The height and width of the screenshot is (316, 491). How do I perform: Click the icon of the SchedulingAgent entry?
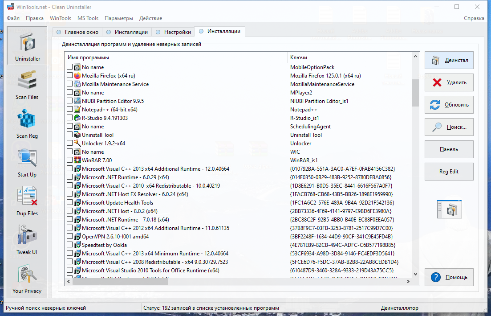tap(77, 126)
